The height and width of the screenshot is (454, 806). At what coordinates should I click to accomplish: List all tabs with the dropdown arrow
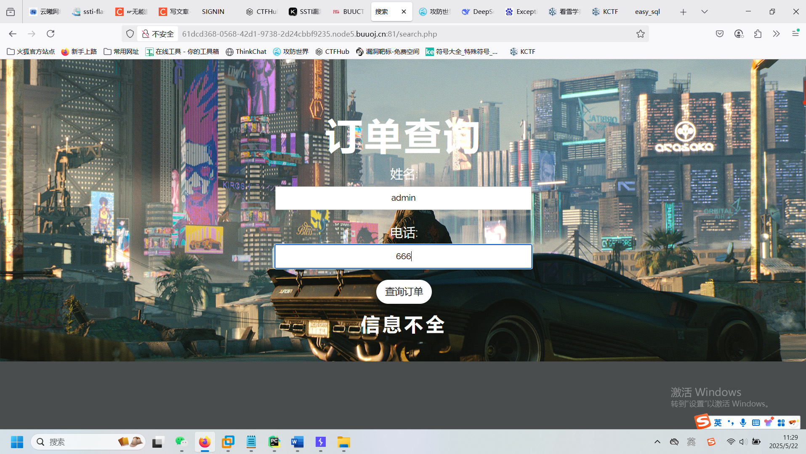704,12
